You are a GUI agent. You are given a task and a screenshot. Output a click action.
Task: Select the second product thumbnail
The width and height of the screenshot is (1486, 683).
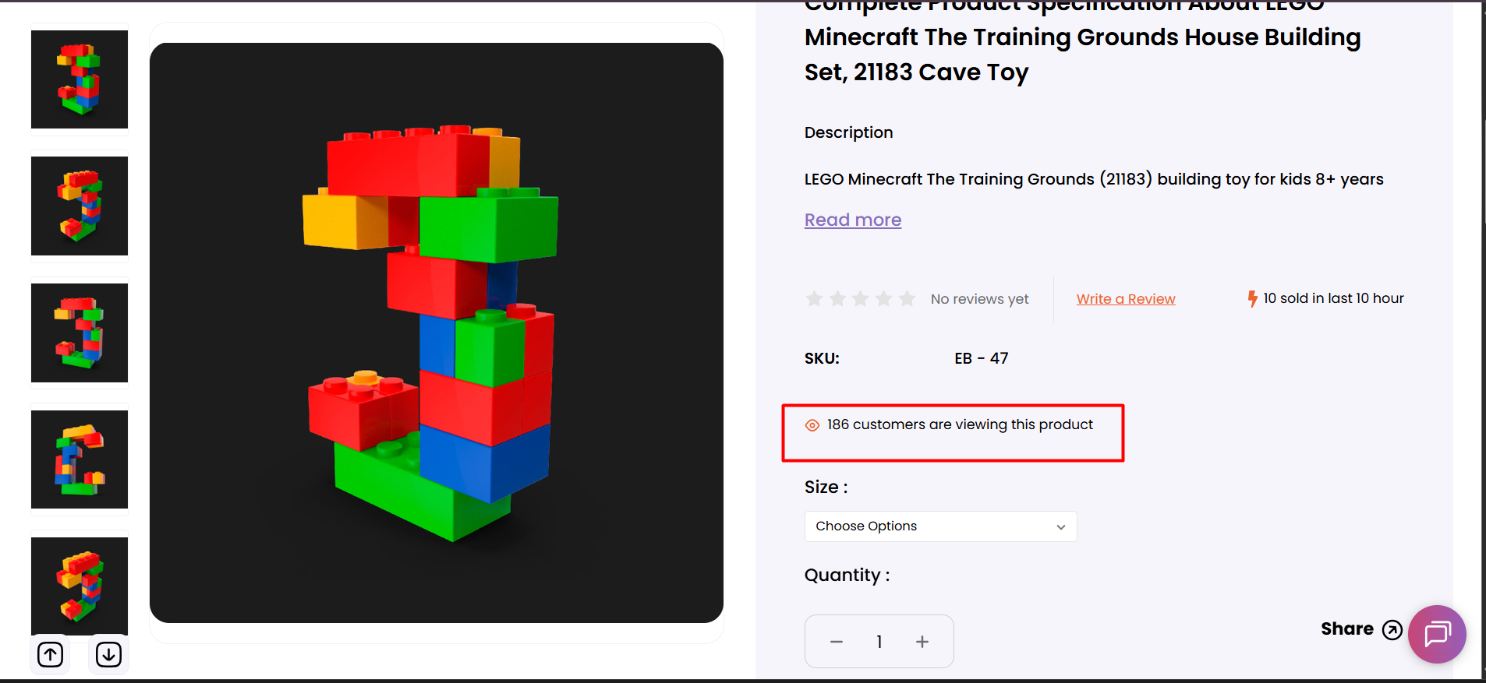pos(80,206)
